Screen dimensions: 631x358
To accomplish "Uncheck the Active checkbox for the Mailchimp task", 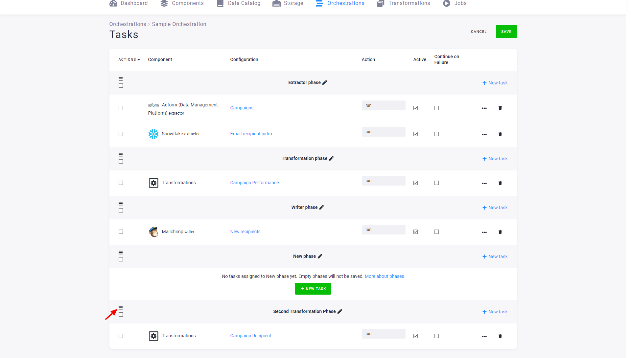I will click(415, 232).
